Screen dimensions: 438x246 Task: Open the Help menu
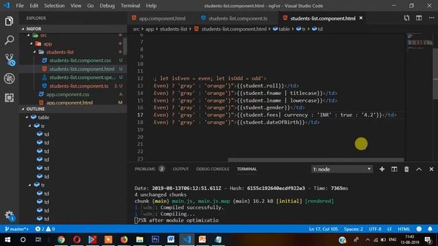click(151, 5)
